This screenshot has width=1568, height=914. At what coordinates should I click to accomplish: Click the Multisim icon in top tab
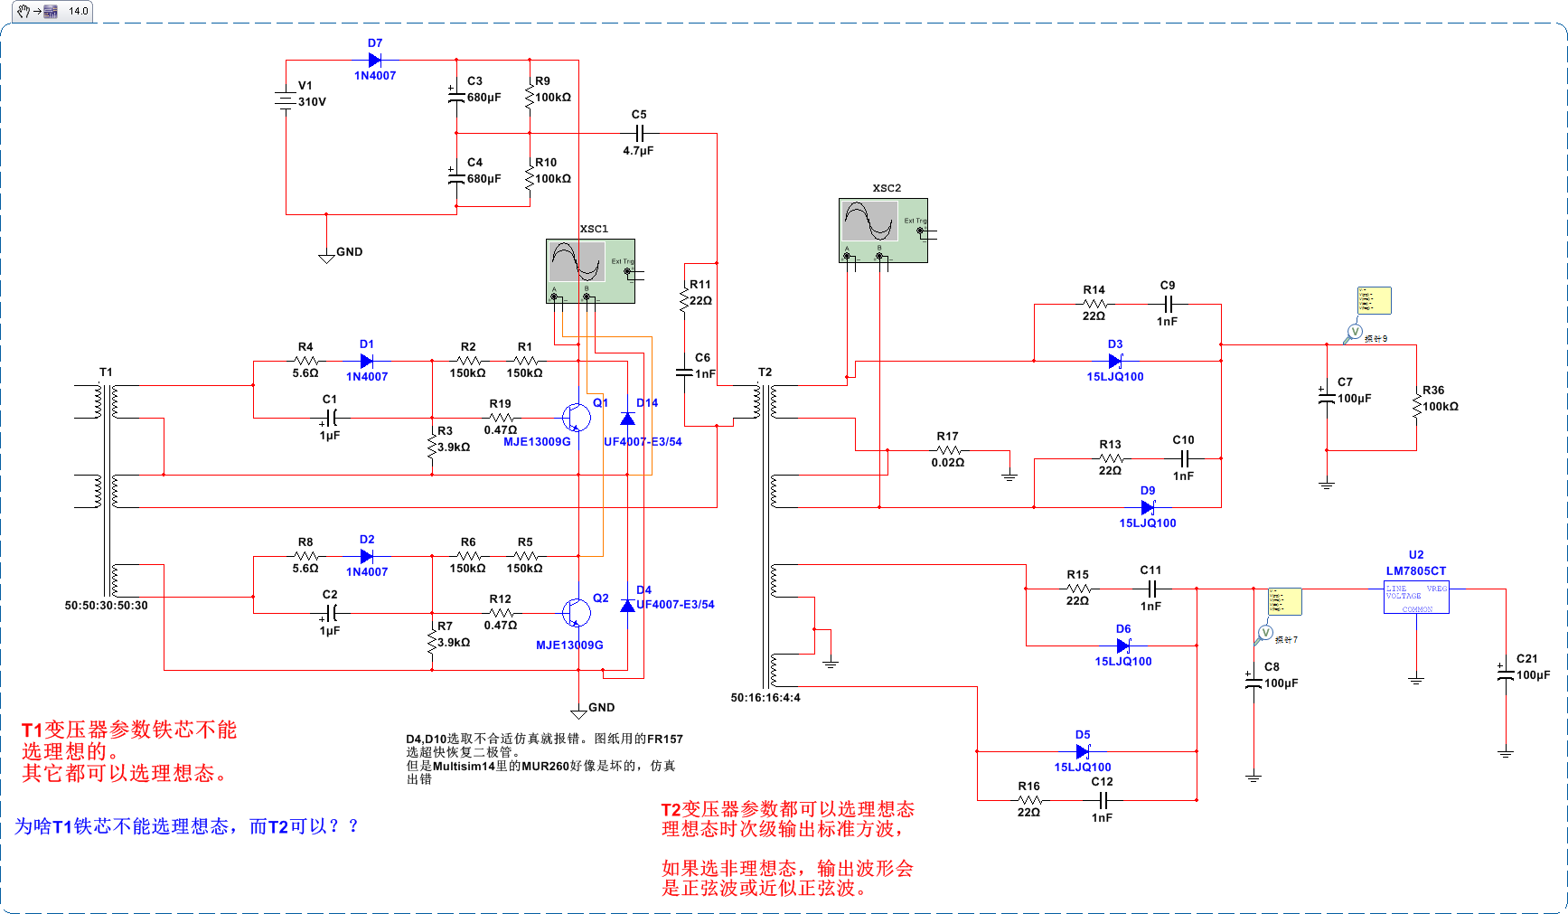(x=51, y=12)
